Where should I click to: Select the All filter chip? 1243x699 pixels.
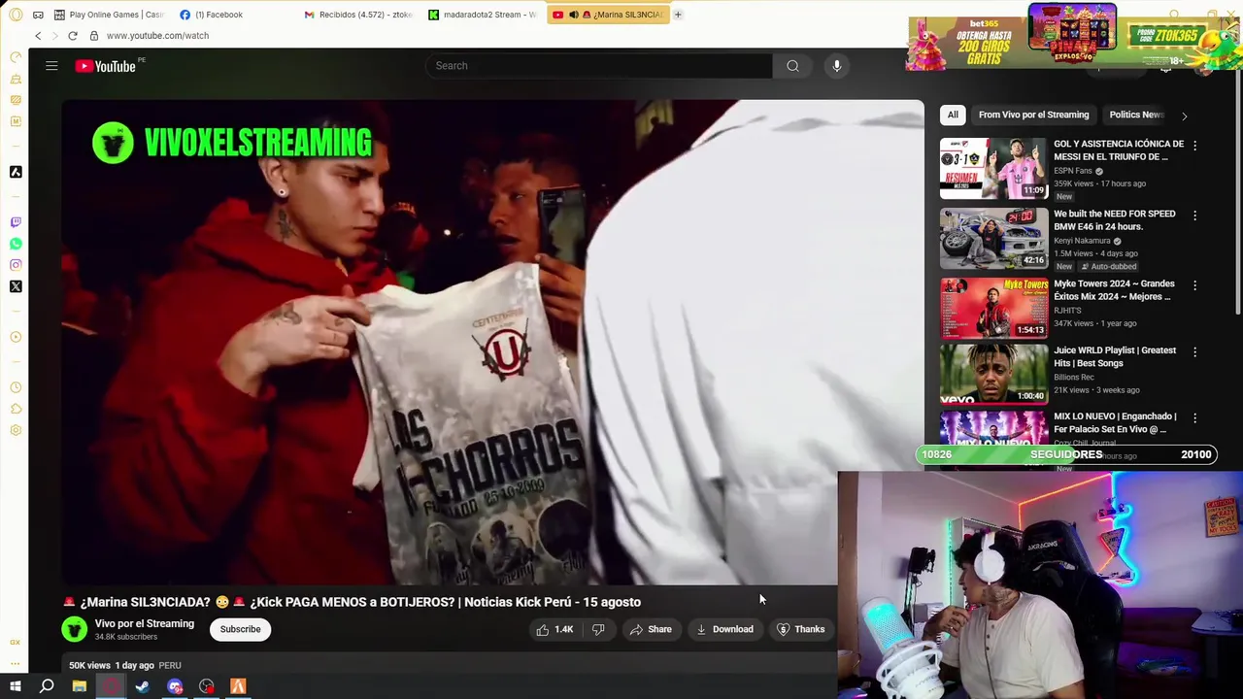point(953,115)
